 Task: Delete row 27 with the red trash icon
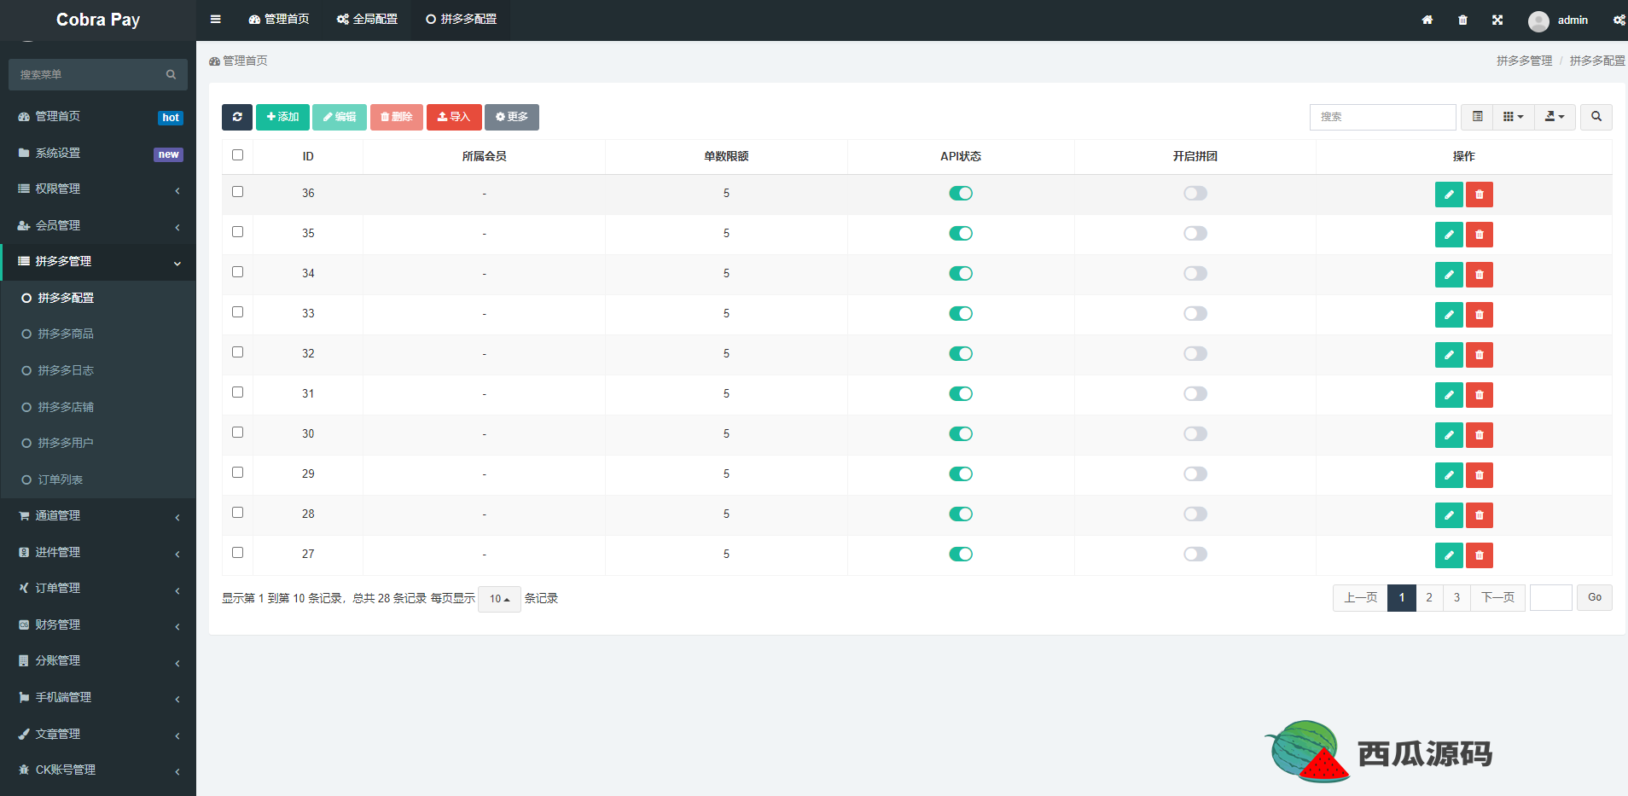pyautogui.click(x=1480, y=555)
